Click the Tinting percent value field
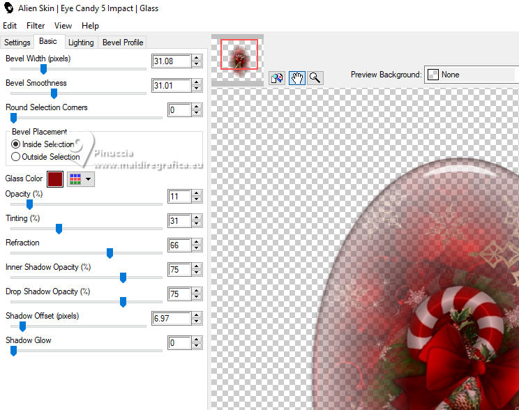This screenshot has width=519, height=410. click(x=179, y=221)
